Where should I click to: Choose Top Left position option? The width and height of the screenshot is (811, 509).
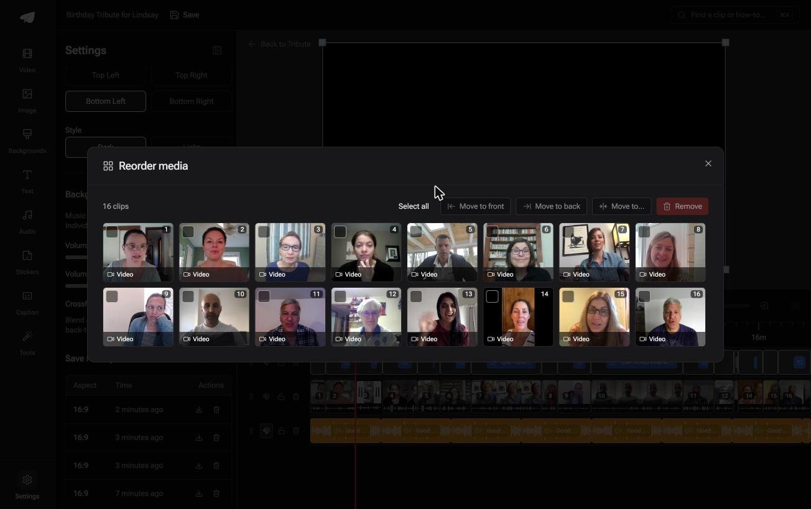click(x=106, y=75)
